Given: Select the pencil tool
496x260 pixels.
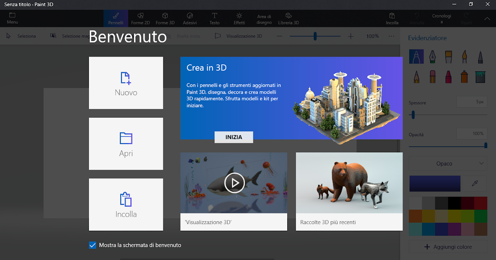Looking at the screenshot, I should click(416, 76).
